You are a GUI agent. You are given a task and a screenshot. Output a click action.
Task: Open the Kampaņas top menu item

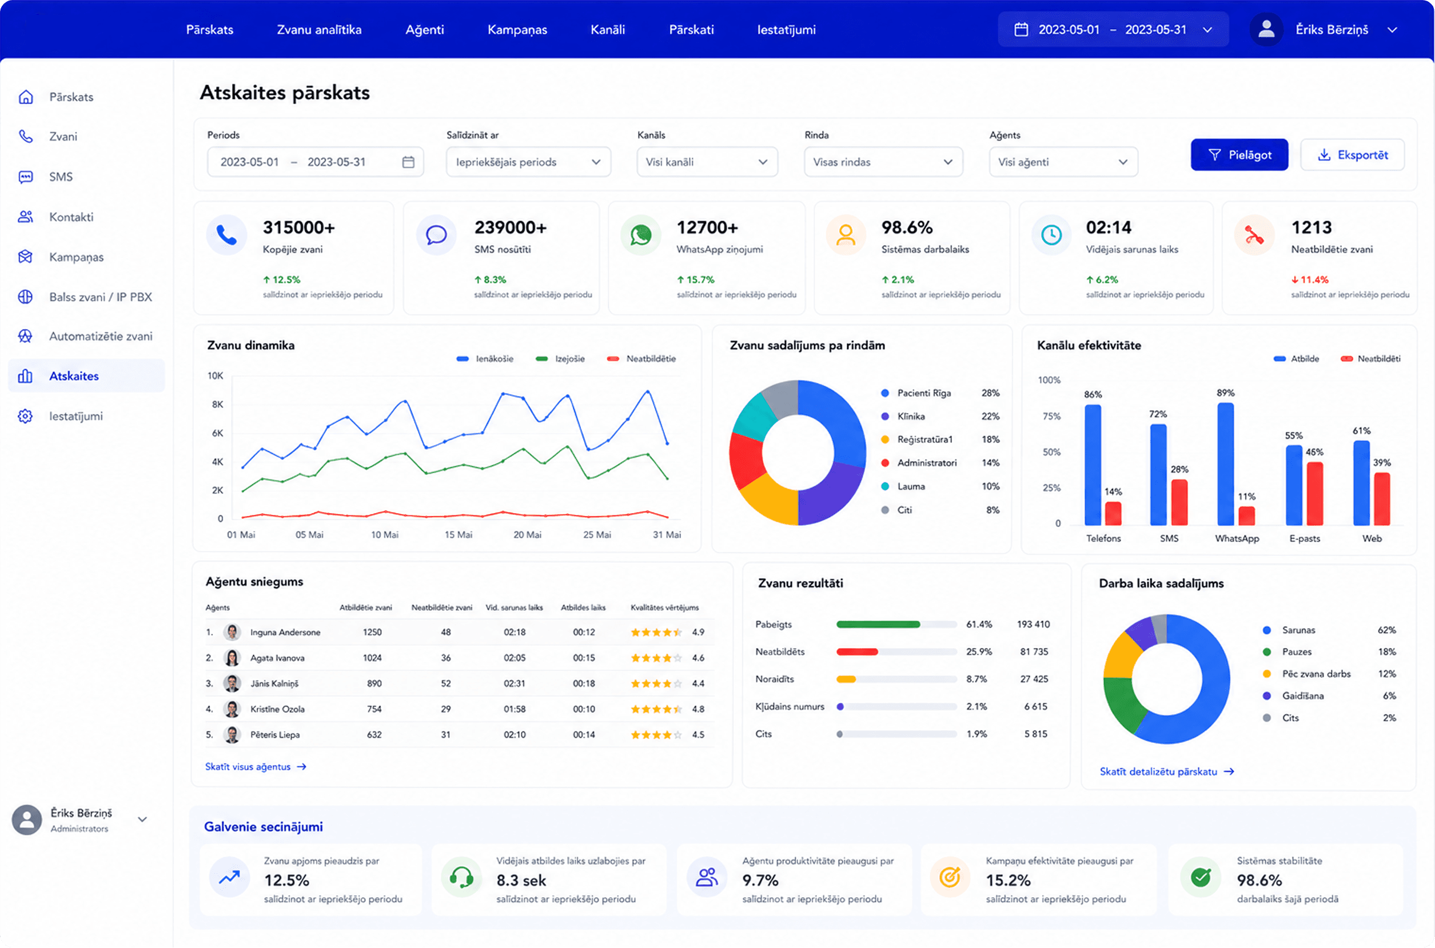[x=517, y=30]
